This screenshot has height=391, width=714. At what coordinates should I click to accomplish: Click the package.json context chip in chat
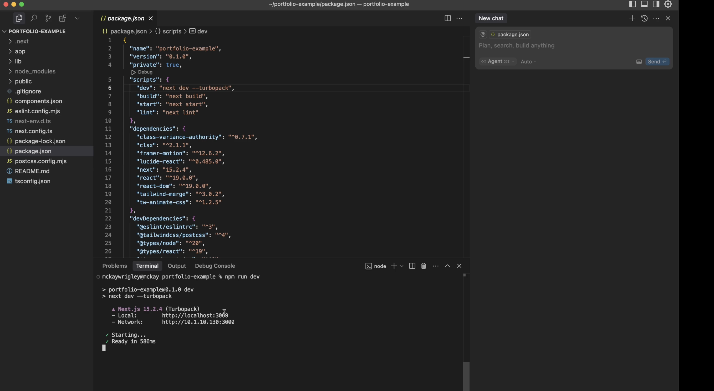click(510, 34)
